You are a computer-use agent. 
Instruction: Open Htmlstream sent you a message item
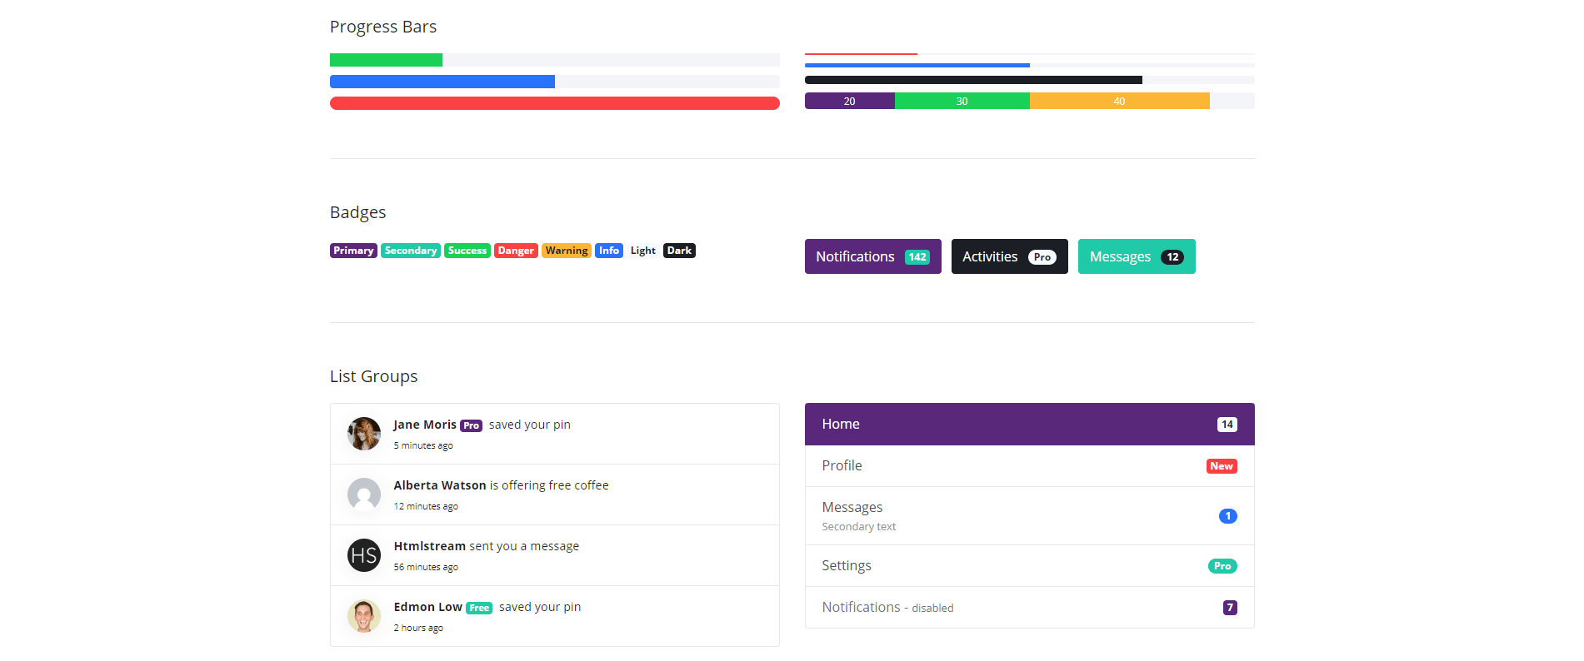pos(555,555)
